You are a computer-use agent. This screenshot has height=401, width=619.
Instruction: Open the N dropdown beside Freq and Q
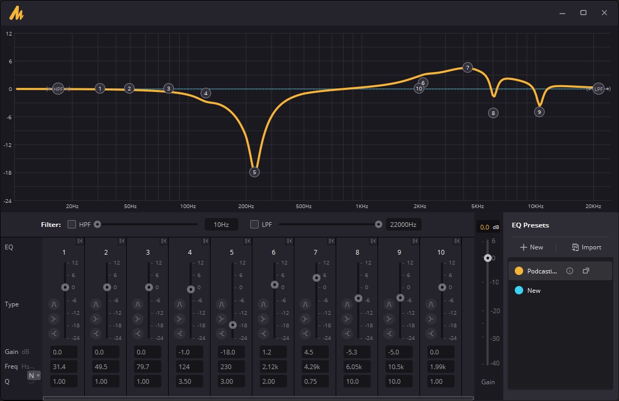(x=34, y=375)
